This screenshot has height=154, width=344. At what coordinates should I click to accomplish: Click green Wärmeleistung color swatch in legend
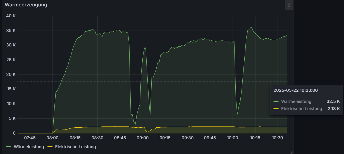9,147
